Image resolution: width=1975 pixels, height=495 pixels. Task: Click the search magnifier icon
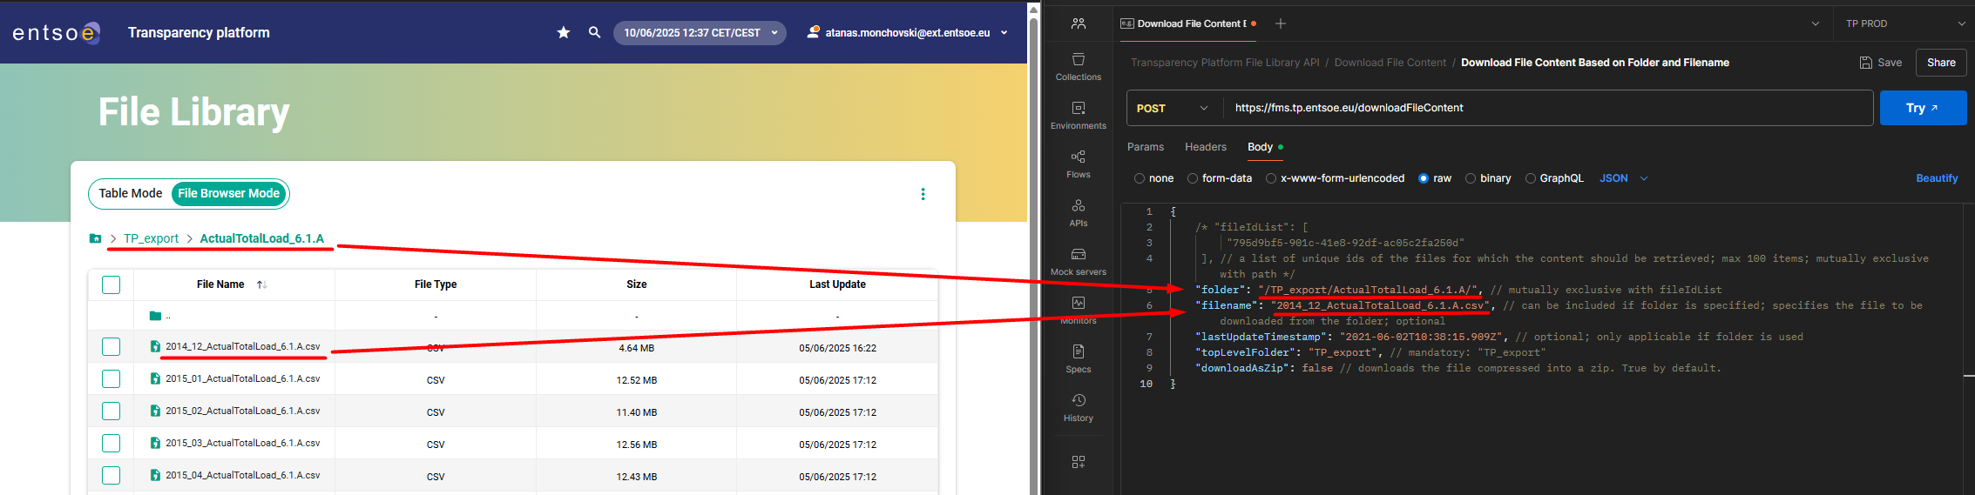594,32
